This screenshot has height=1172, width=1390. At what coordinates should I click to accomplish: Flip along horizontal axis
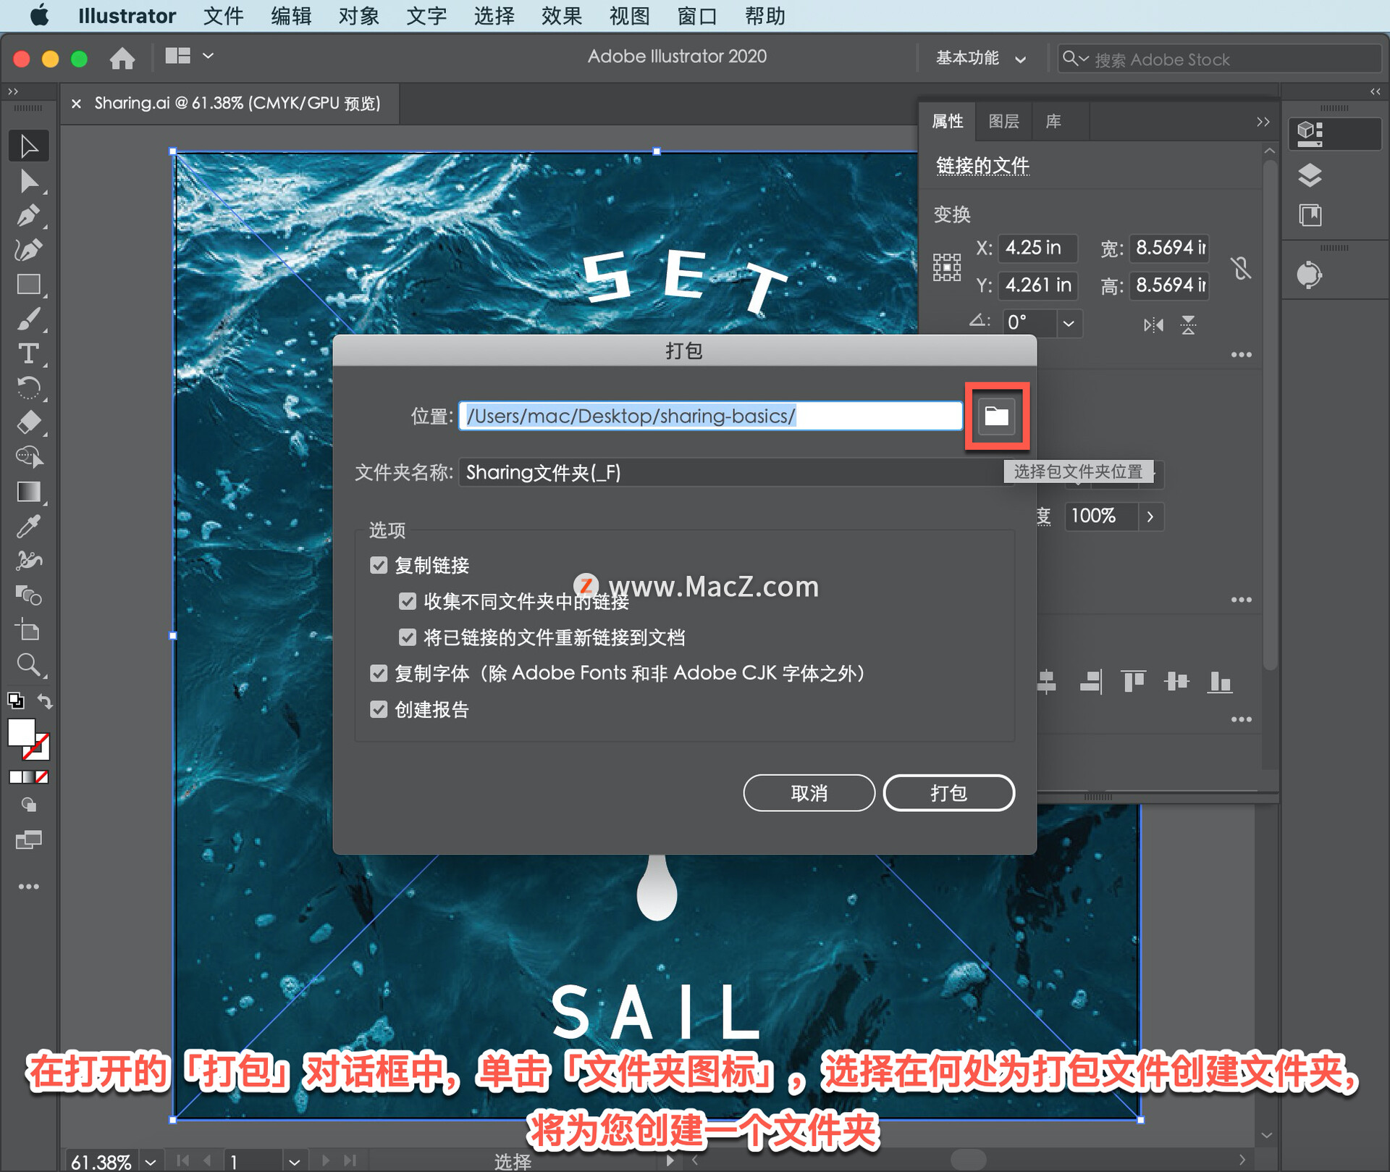(x=1153, y=325)
